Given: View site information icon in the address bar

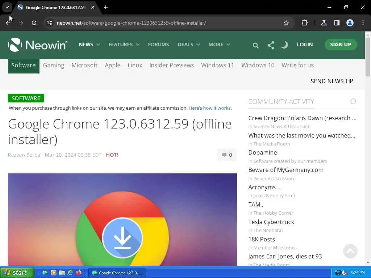Looking at the screenshot, I should [49, 23].
